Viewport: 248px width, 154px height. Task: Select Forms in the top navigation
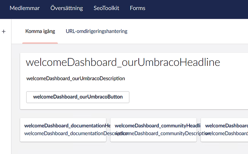point(138,8)
